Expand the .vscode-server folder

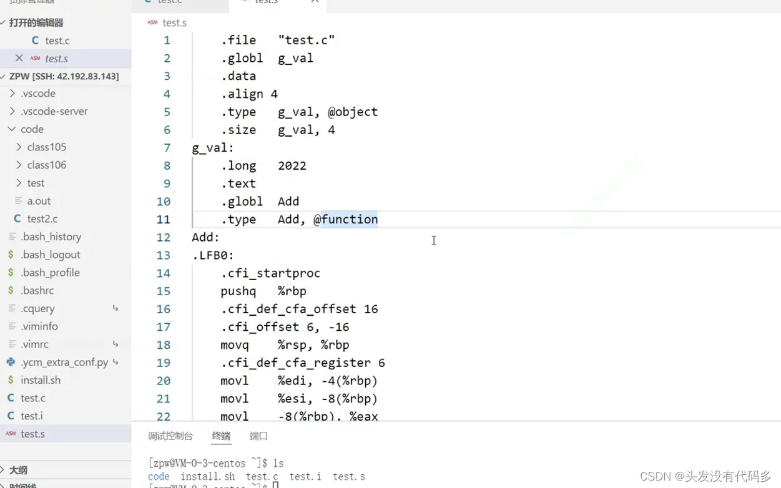12,111
